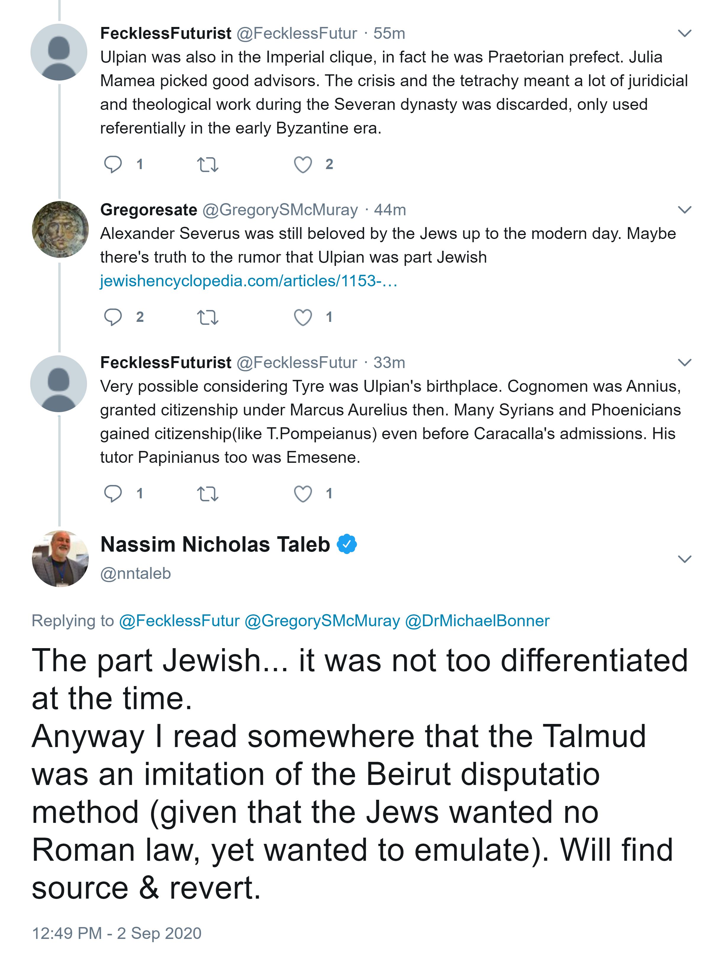The width and height of the screenshot is (720, 962).
Task: Open the jewishencyclopedia.com article link
Action: tap(248, 281)
